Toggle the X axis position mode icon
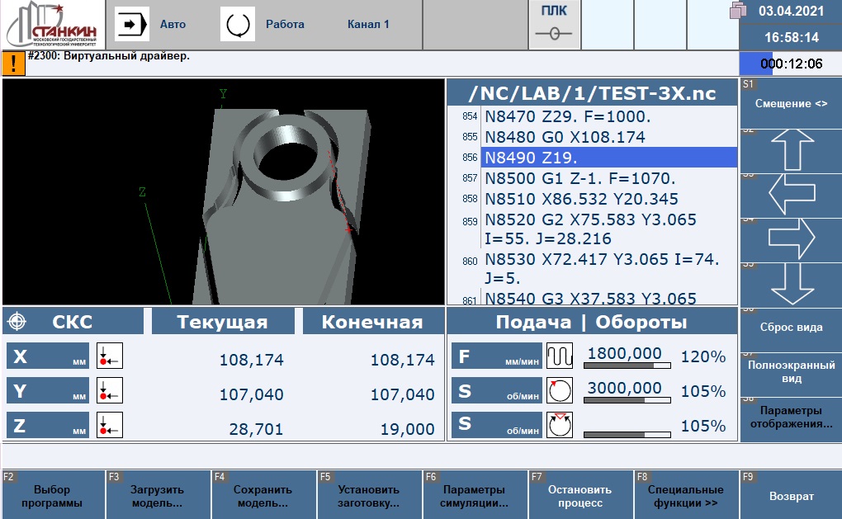 point(109,356)
